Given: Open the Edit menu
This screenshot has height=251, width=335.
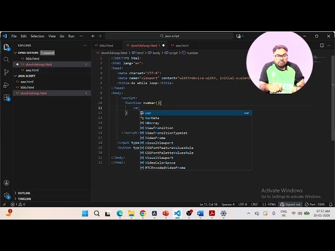Looking at the screenshot, I should pyautogui.click(x=24, y=36).
